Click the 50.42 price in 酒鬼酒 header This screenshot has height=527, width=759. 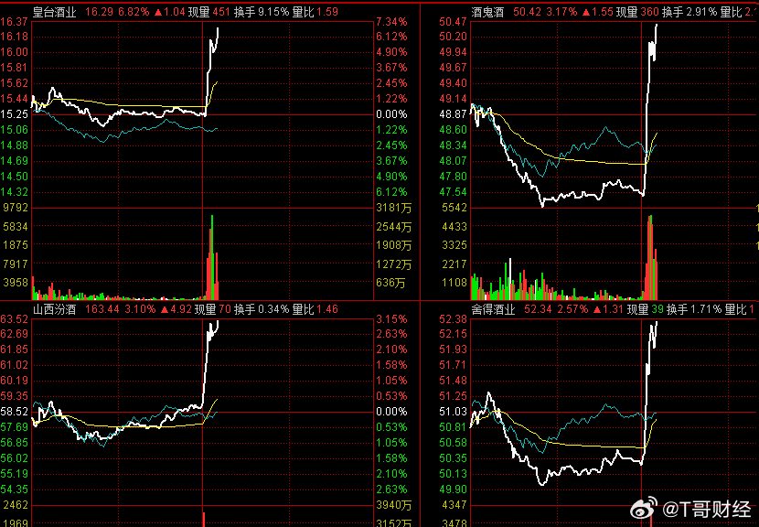pos(527,12)
